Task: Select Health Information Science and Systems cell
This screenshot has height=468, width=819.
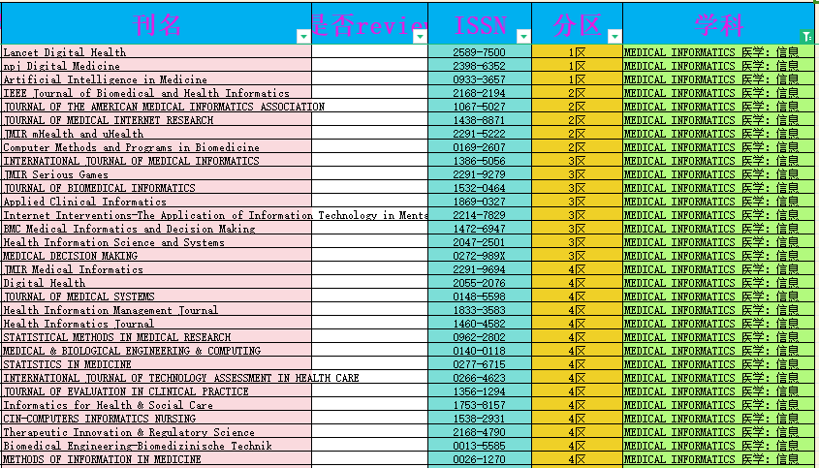Action: click(157, 242)
